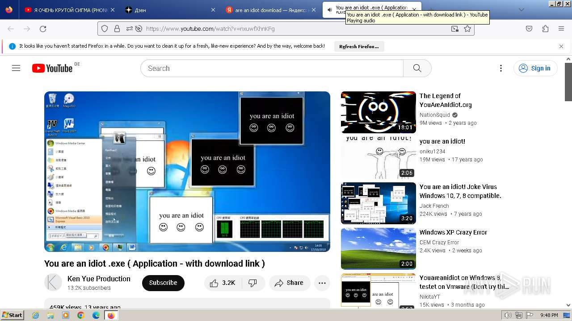
Task: Launch Internet Explorer from taskbar
Action: point(36,315)
